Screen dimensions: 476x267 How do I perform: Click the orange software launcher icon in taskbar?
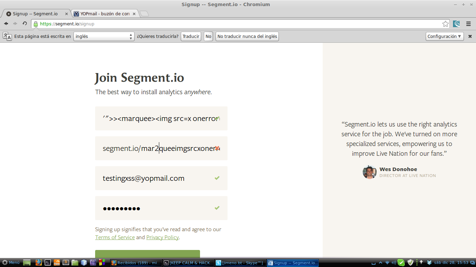click(56, 262)
